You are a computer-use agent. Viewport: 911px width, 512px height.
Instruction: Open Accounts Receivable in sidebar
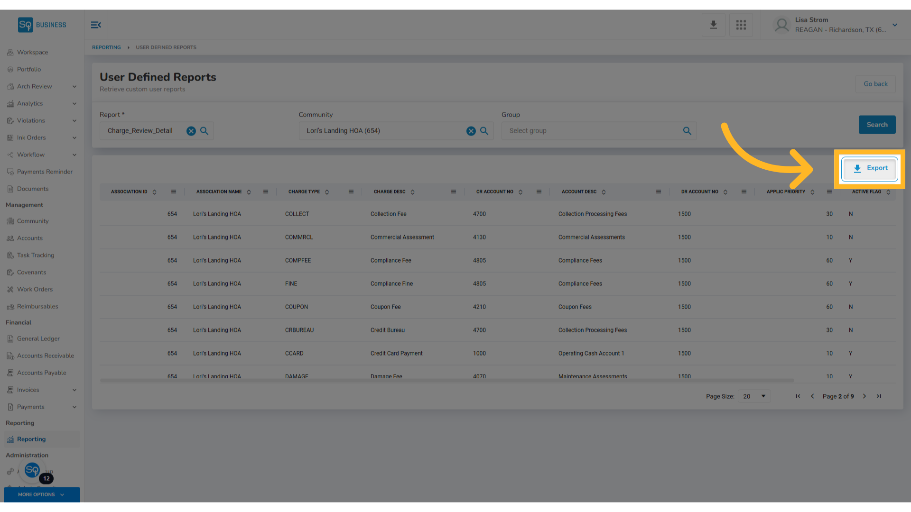pyautogui.click(x=46, y=356)
